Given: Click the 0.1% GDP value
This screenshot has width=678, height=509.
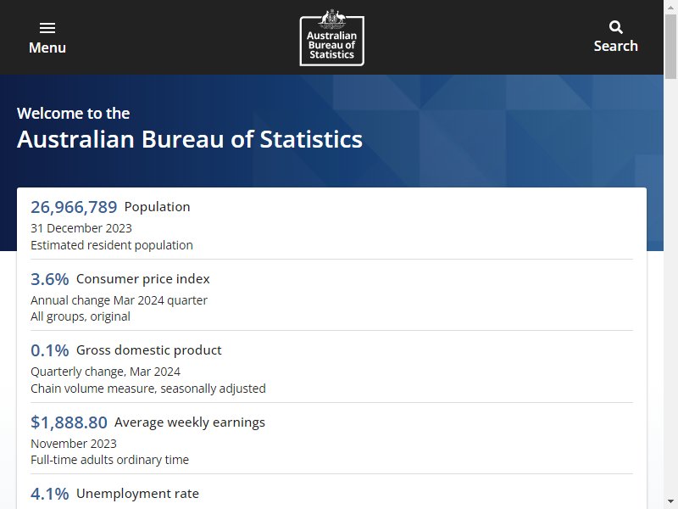Looking at the screenshot, I should [x=50, y=350].
